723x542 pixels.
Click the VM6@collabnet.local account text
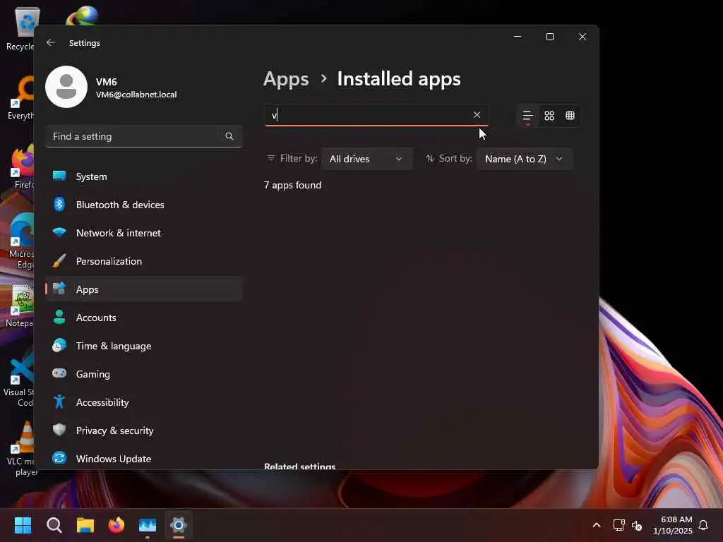136,95
